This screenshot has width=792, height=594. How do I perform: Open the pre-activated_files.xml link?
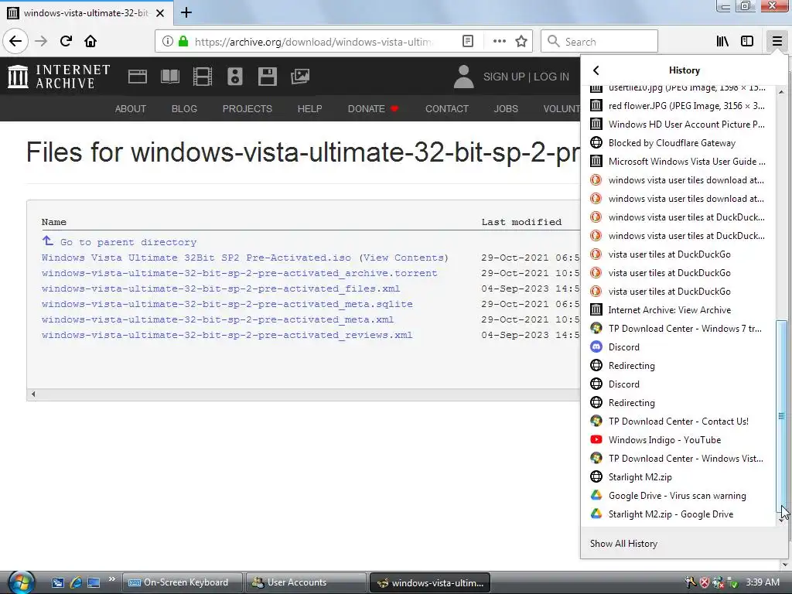pyautogui.click(x=220, y=289)
